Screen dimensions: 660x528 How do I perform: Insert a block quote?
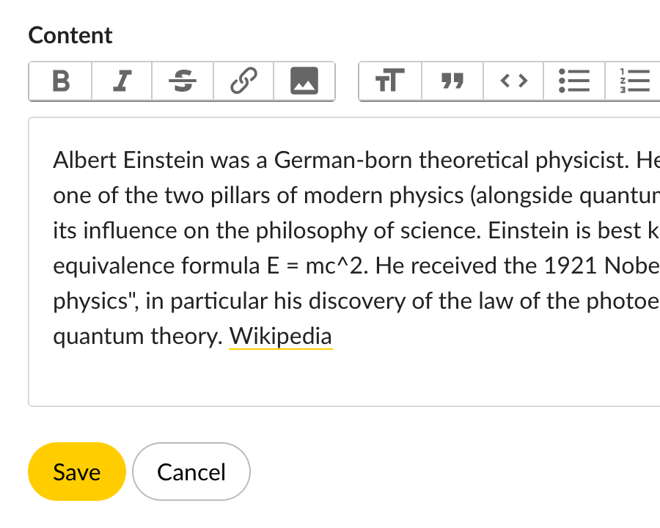[x=452, y=81]
